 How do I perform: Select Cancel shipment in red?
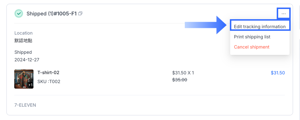point(251,47)
